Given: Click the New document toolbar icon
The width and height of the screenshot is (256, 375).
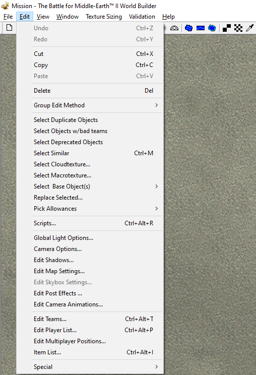Looking at the screenshot, I should [9, 28].
